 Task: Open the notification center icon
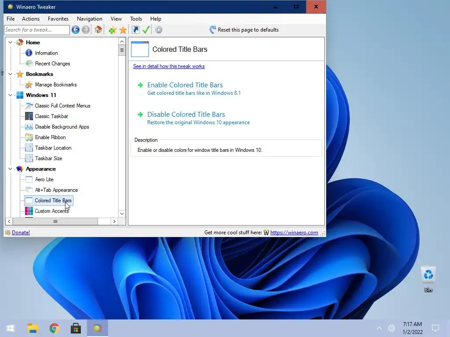[x=435, y=328]
